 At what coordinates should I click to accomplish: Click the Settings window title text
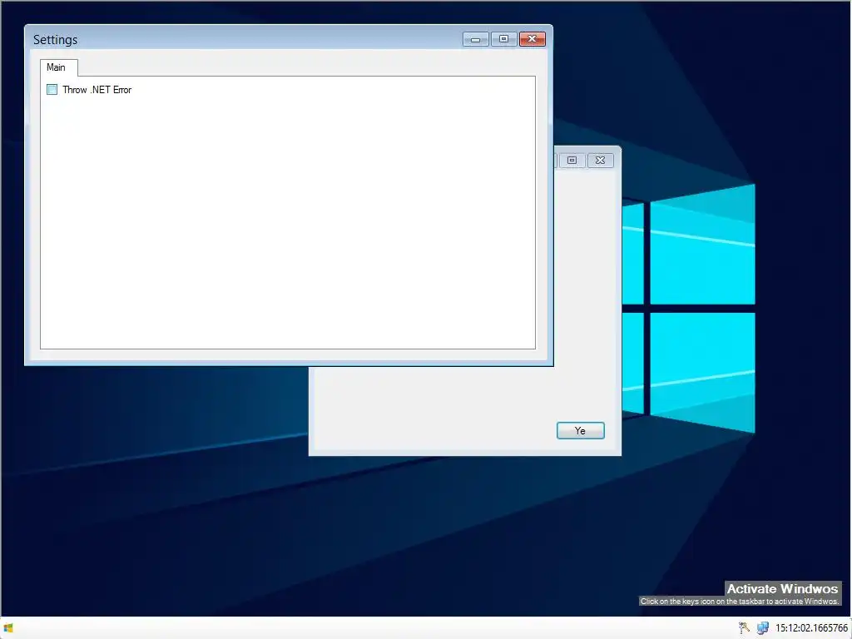pos(56,40)
